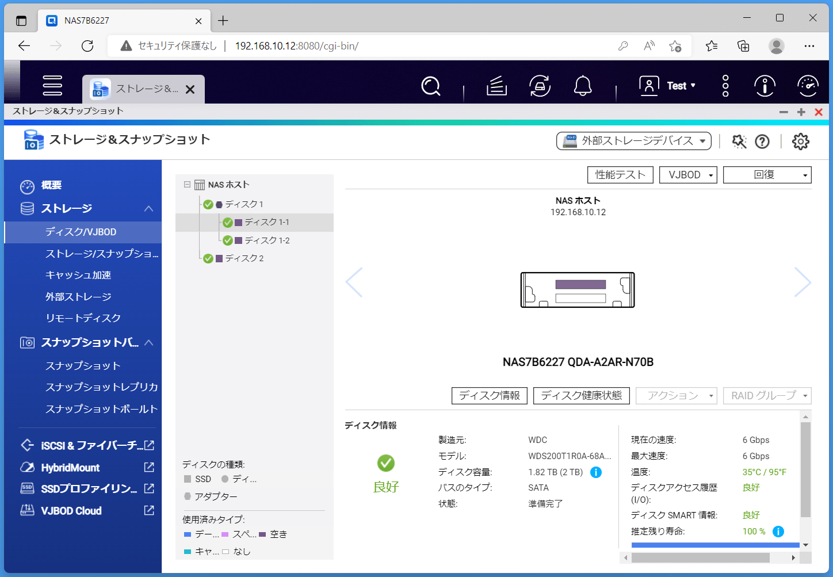Open storage global settings gear icon
The width and height of the screenshot is (833, 577).
point(800,142)
